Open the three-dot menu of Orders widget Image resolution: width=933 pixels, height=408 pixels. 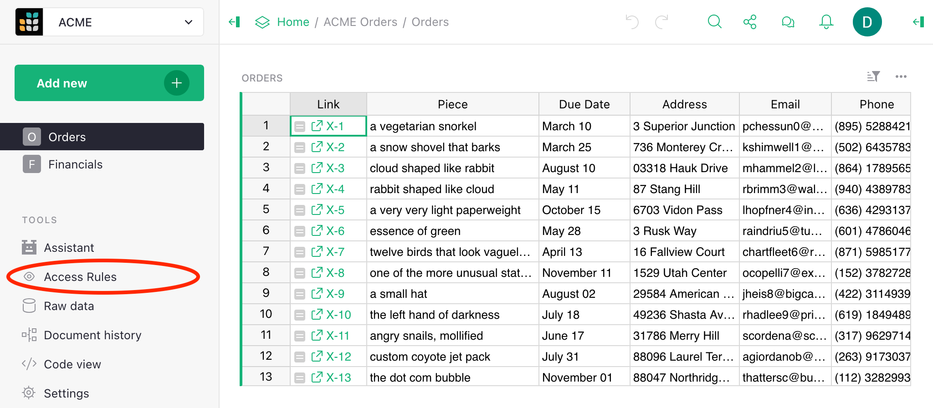coord(901,76)
